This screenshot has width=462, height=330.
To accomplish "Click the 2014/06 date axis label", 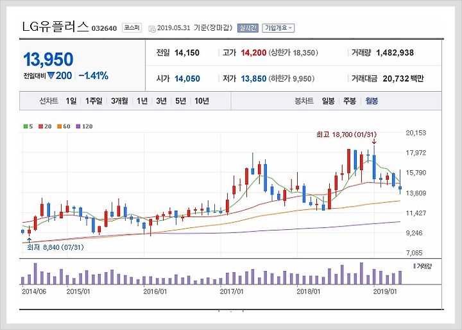I will pos(34,291).
